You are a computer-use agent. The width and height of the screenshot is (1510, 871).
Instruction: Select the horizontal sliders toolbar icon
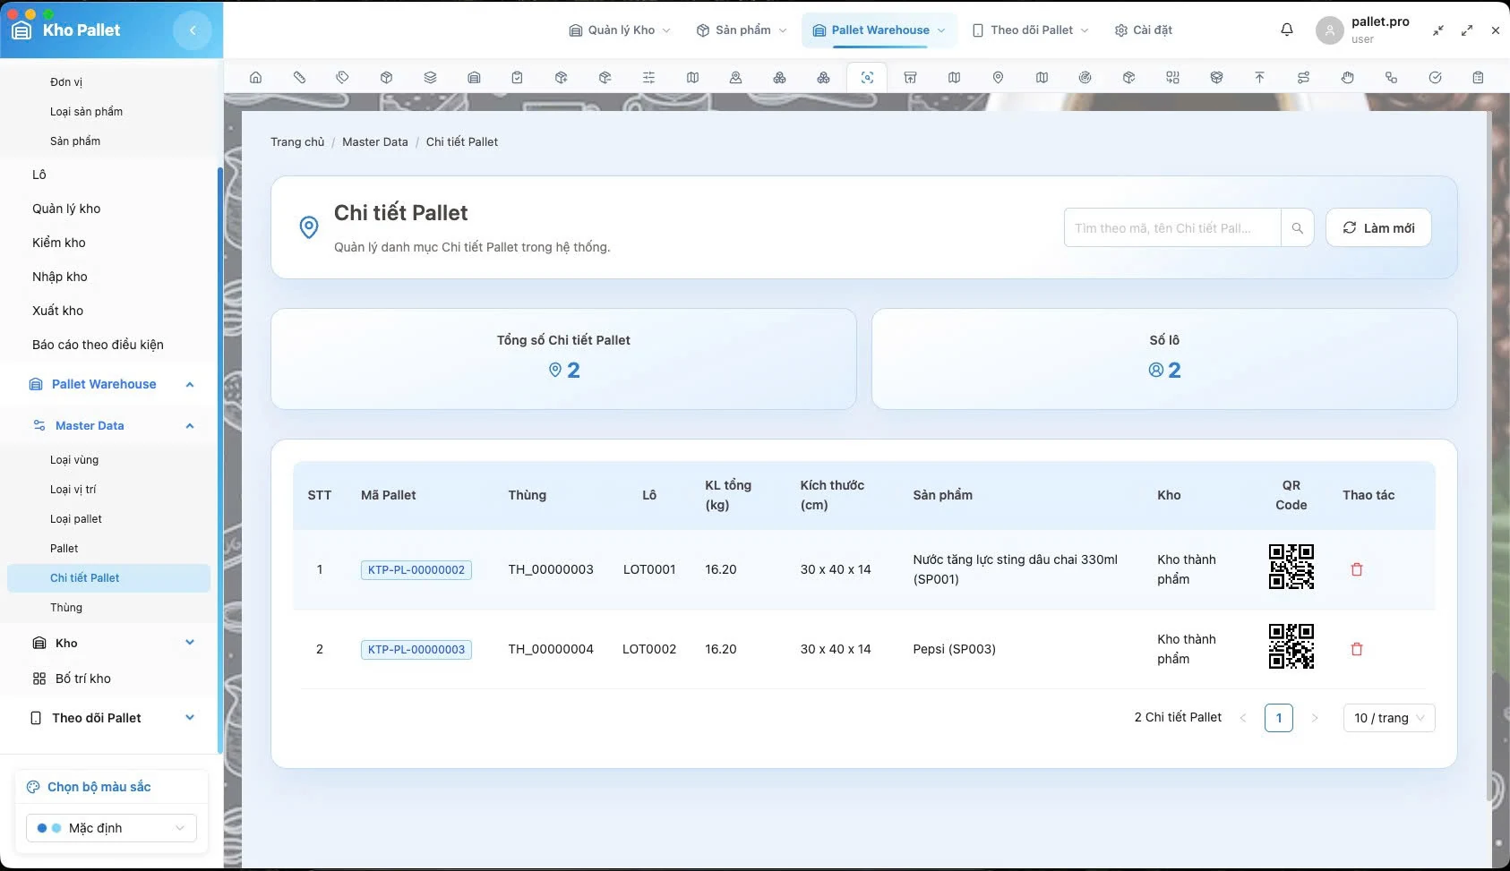click(x=648, y=78)
